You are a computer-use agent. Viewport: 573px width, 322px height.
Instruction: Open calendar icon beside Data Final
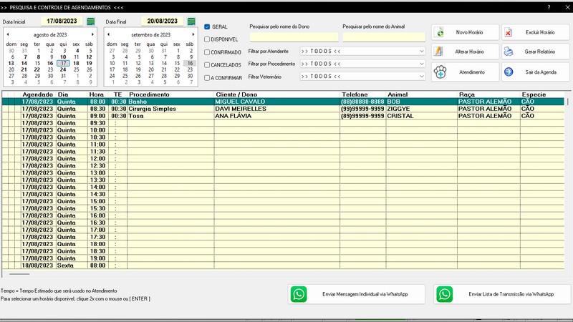(191, 21)
